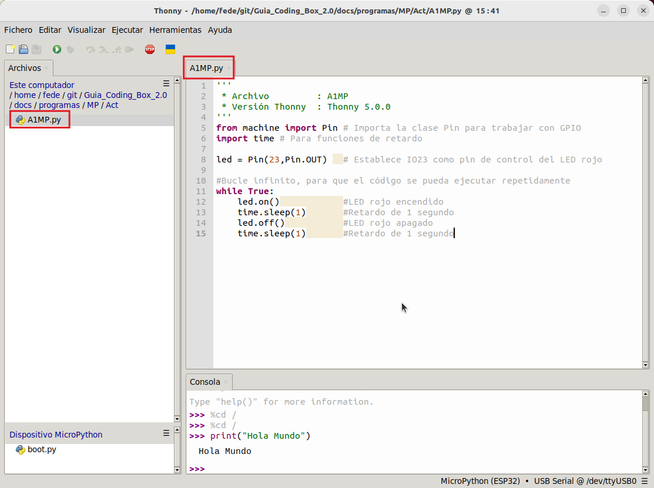Click line number 11 in the editor gutter
The image size is (654, 488).
point(201,192)
